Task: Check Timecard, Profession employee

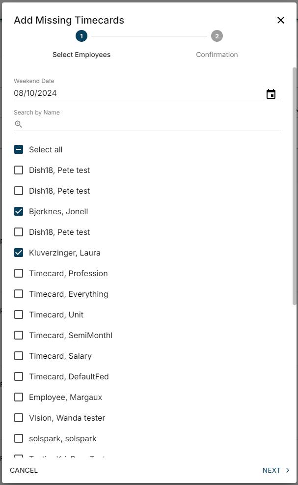Action: pos(19,274)
